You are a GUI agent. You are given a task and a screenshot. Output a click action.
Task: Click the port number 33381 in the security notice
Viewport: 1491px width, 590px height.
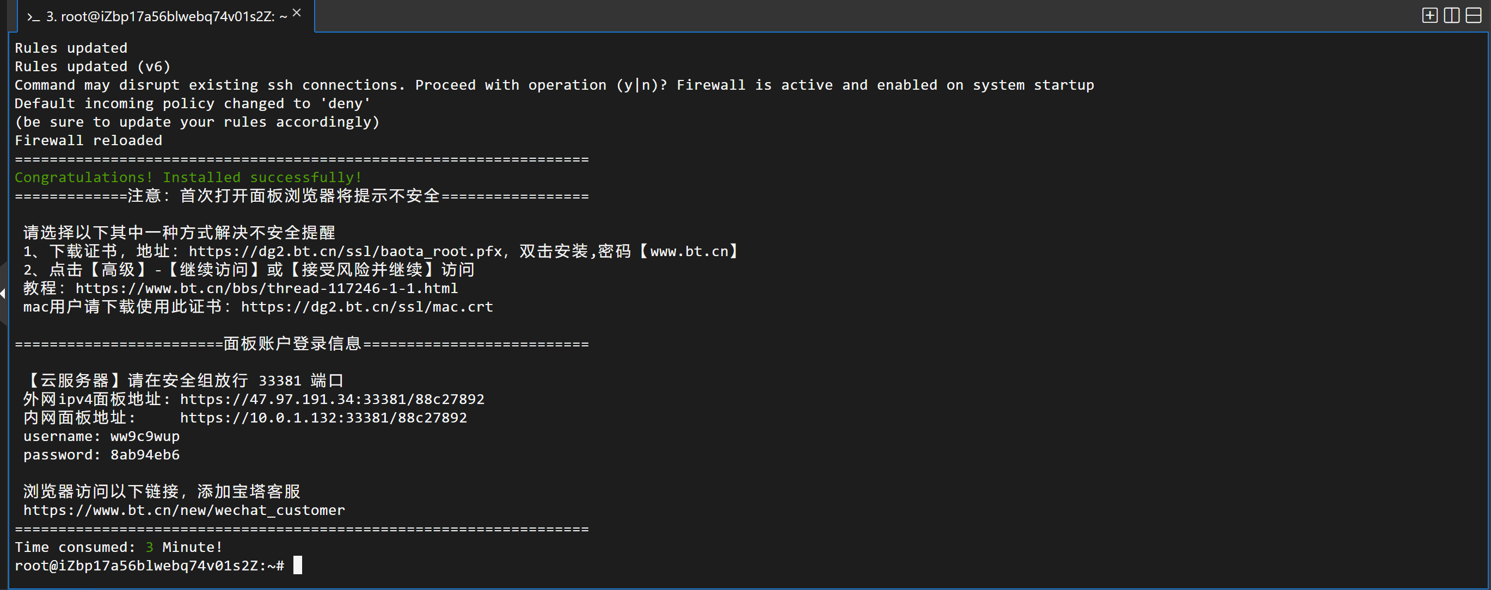[280, 381]
